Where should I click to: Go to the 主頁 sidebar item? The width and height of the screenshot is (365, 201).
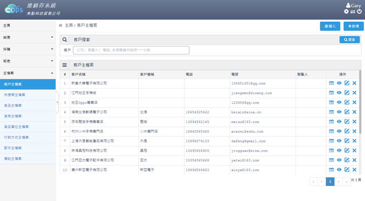coord(28,25)
